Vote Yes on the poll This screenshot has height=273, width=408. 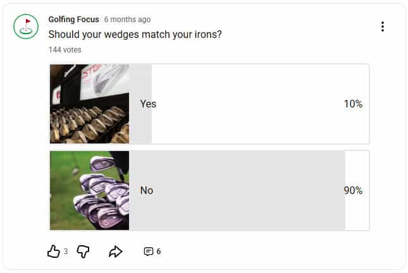click(148, 104)
